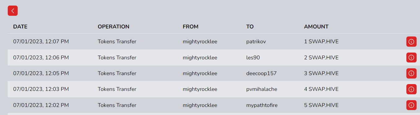Select recipient deecoop157
Screen dimensions: 420x115
261,74
